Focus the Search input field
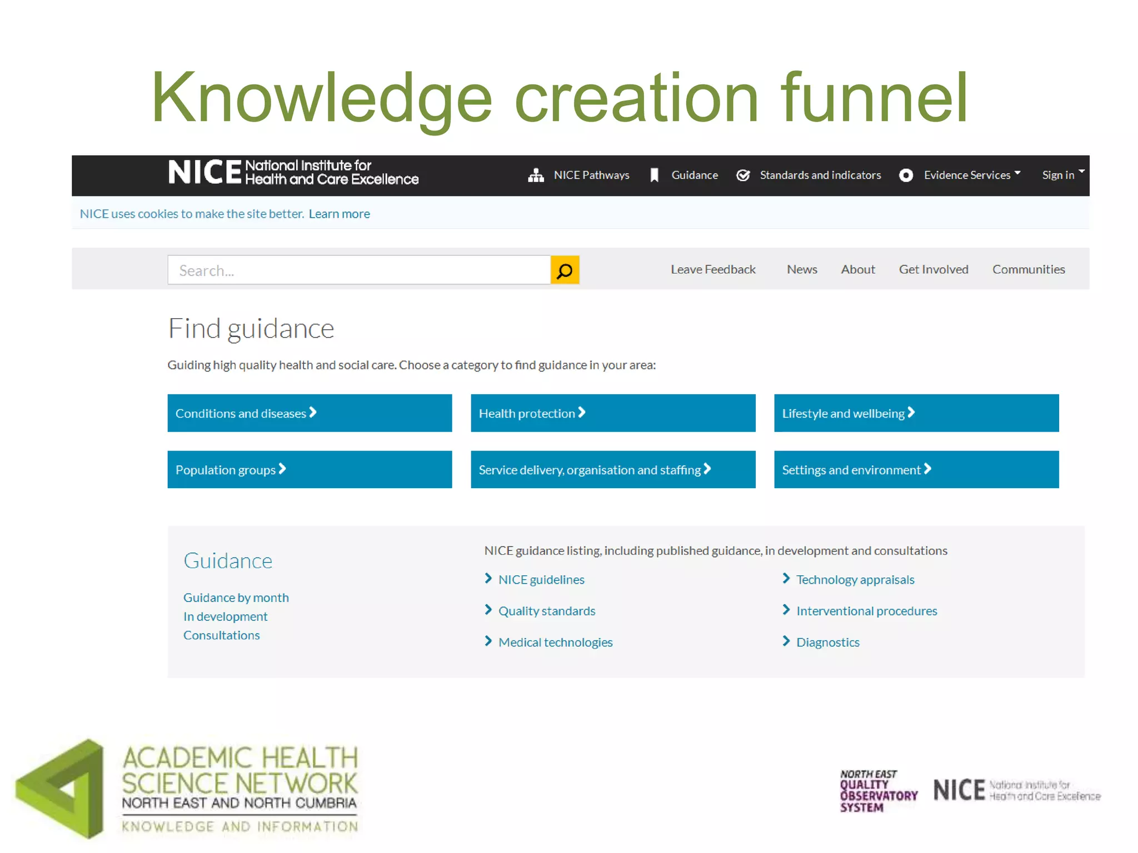The height and width of the screenshot is (853, 1138). point(359,270)
